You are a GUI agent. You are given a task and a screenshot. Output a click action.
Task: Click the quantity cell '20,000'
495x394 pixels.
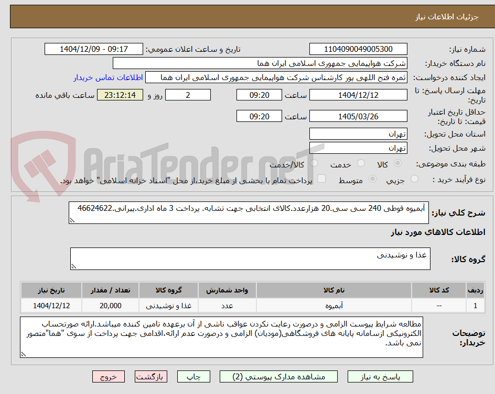111,306
